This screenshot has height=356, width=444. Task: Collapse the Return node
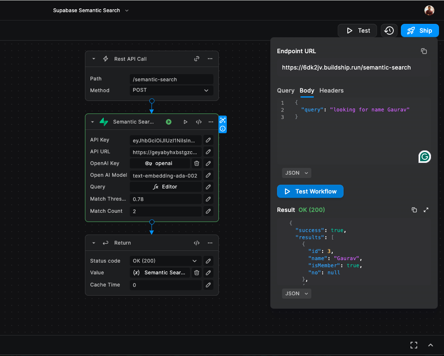point(94,243)
